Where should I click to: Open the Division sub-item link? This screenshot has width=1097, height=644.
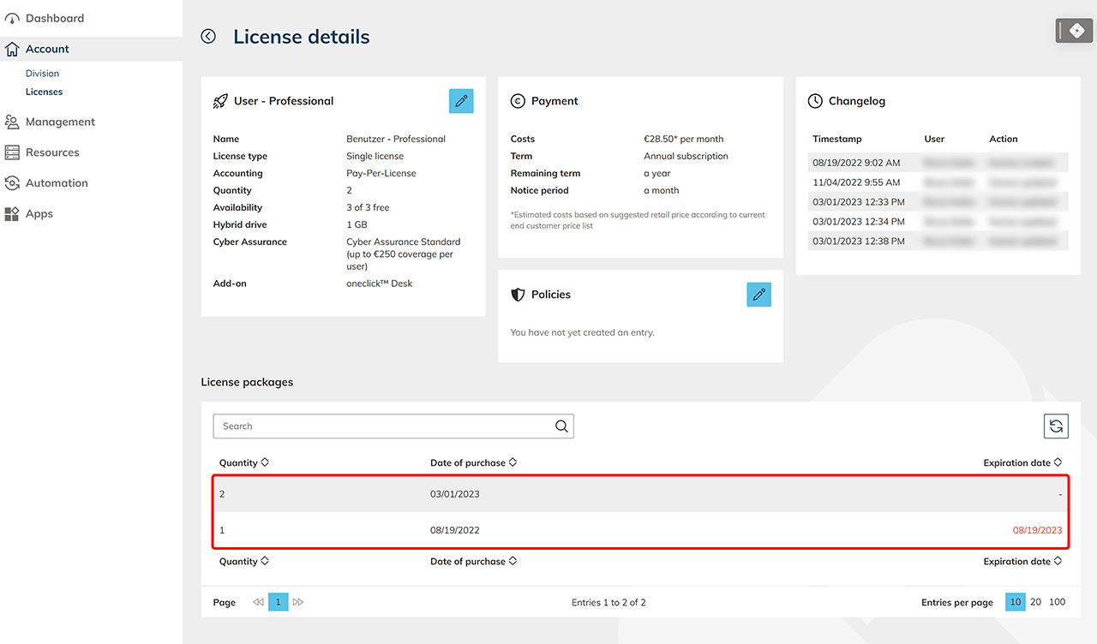pos(42,74)
